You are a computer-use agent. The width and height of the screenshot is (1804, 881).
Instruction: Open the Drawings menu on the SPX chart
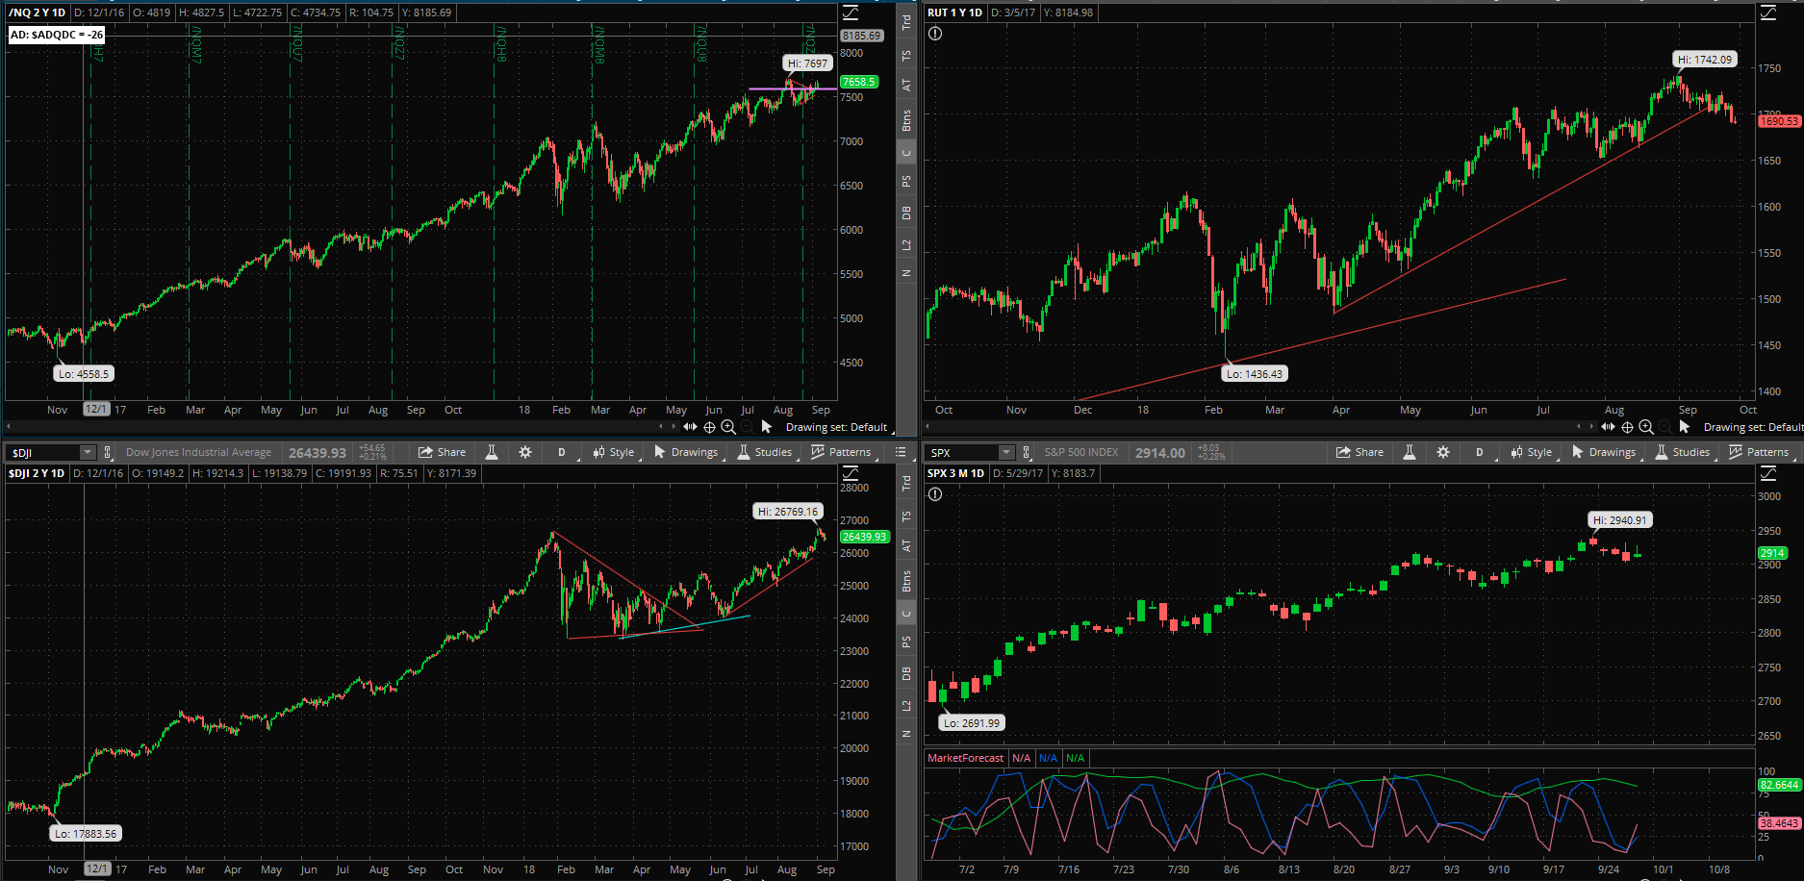(1604, 452)
